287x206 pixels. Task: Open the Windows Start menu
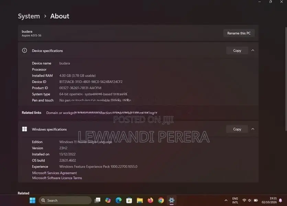[x=32, y=201]
